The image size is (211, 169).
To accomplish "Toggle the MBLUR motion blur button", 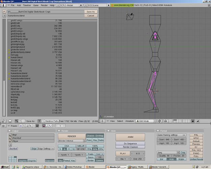I will (81, 146).
